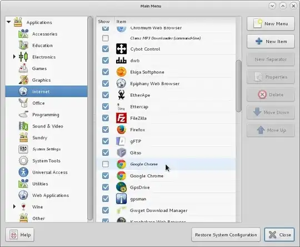Collapse the Applications tree root
300x247 pixels.
[8, 22]
